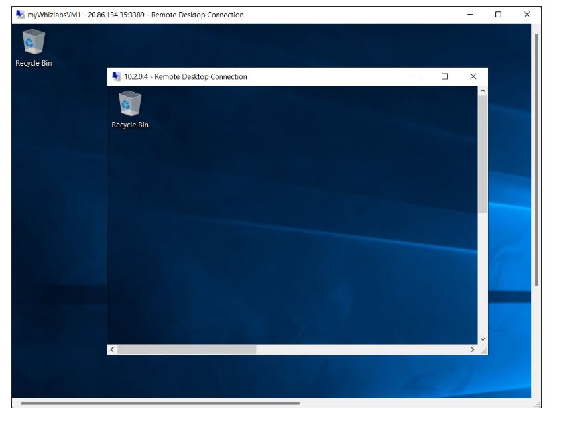Image resolution: width=563 pixels, height=421 pixels.
Task: Click the 10.2.0.4 window's resize grip corner
Action: click(x=484, y=351)
